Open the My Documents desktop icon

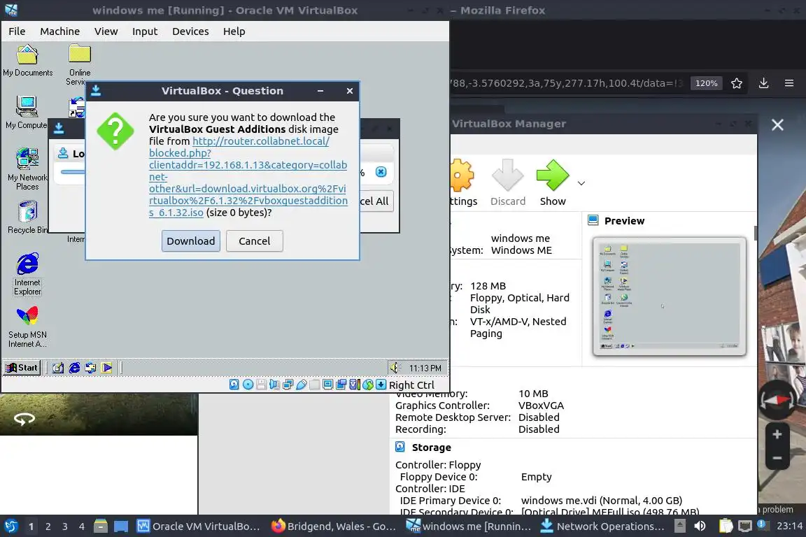click(x=27, y=60)
